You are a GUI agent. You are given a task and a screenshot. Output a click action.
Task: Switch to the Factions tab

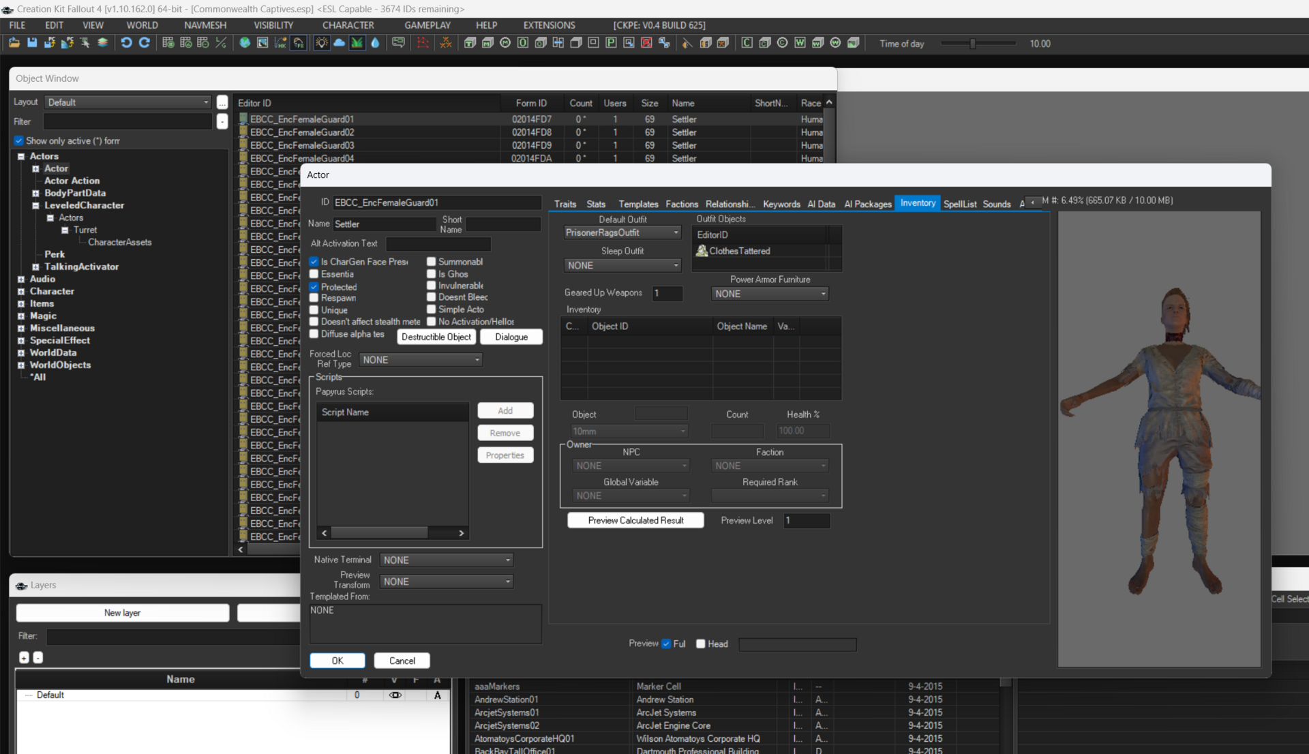682,204
